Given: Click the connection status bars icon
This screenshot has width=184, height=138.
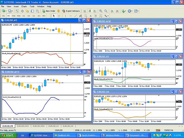Looking at the screenshot, I should point(158,130).
